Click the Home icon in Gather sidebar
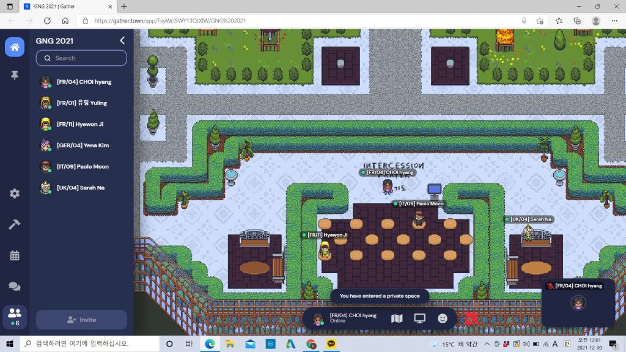The image size is (626, 352). click(15, 47)
